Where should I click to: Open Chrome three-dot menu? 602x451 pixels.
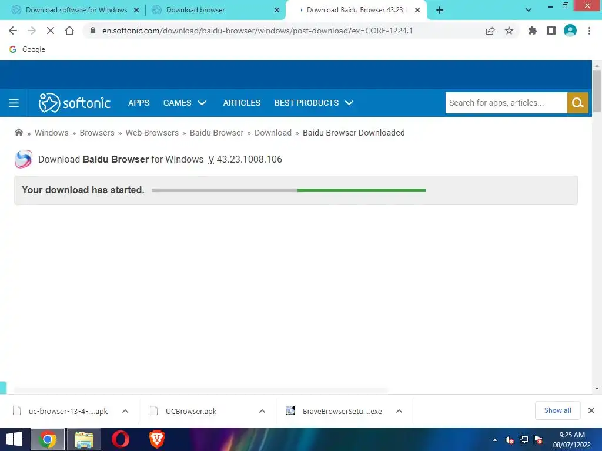click(x=589, y=31)
